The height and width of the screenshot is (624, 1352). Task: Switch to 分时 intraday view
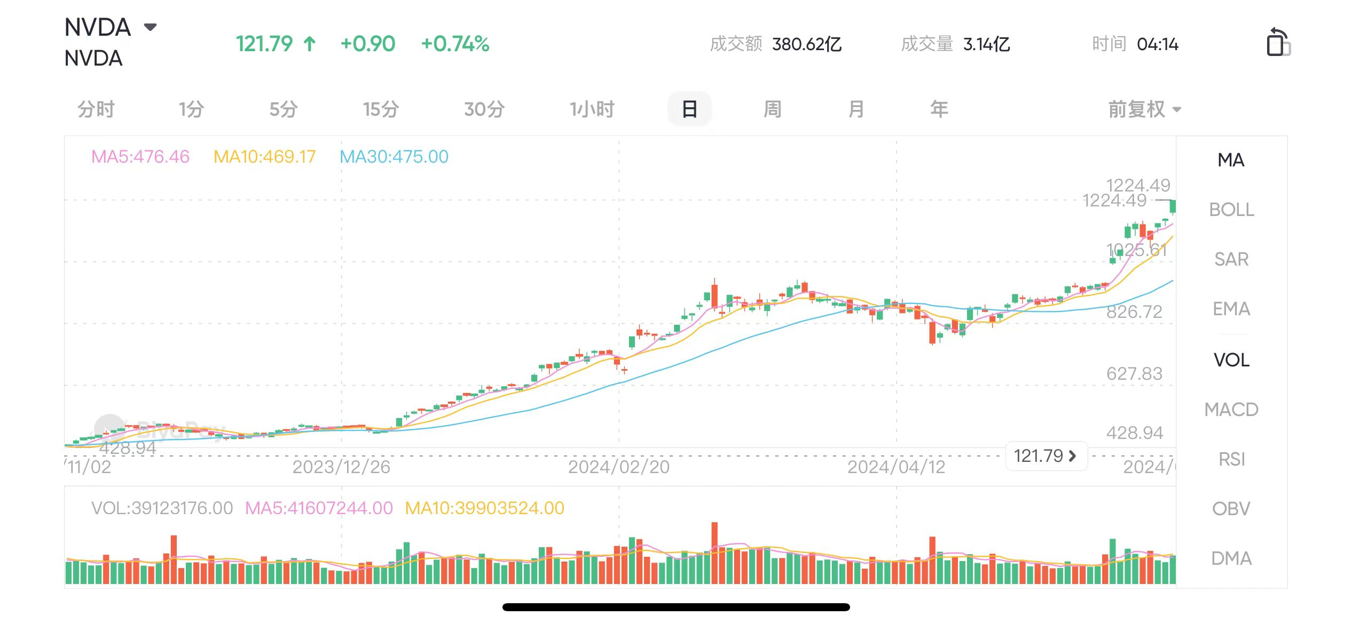pos(96,109)
